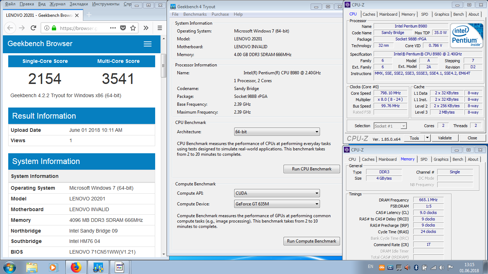This screenshot has height=274, width=488.
Task: Open the Geekbench Purchase menu
Action: tap(220, 14)
